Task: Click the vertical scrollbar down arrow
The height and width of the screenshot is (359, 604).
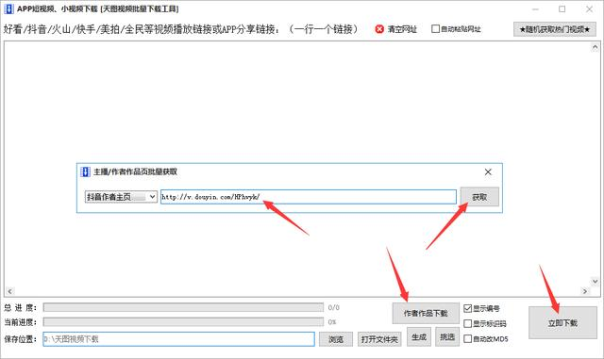Action: click(595, 282)
